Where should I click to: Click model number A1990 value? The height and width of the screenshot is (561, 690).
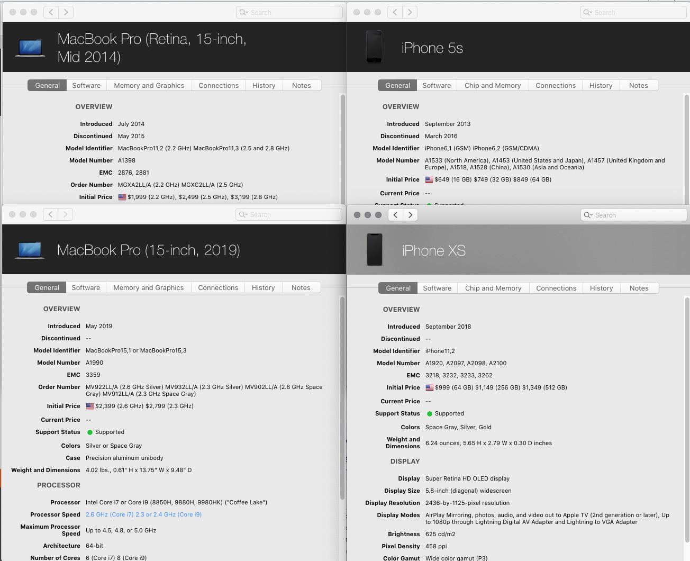(x=94, y=363)
